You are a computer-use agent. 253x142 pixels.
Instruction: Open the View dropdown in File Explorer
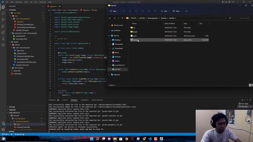coord(177,11)
